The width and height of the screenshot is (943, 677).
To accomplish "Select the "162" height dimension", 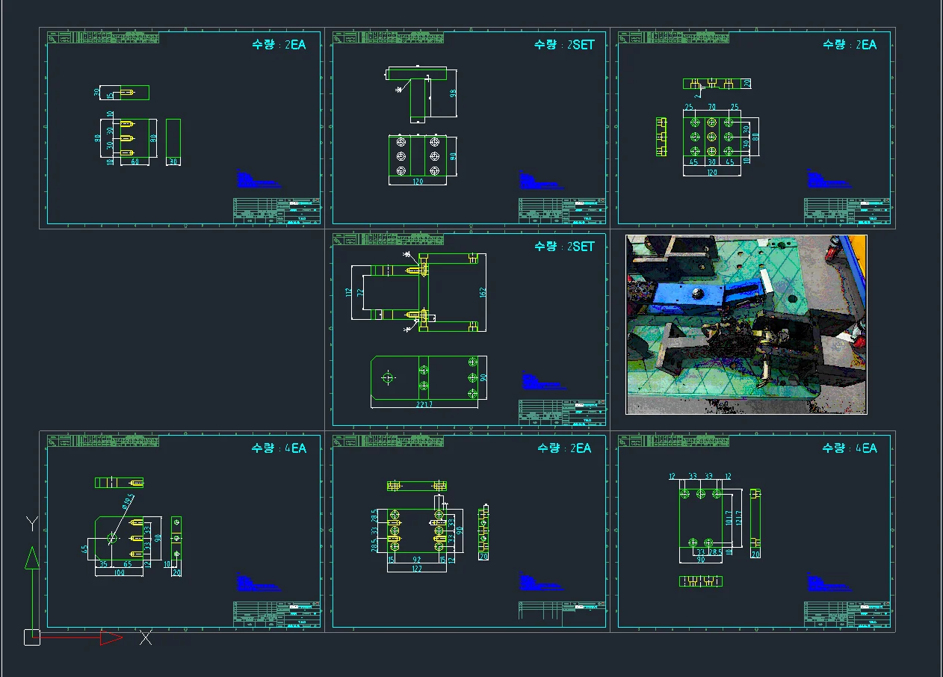I will (x=483, y=292).
